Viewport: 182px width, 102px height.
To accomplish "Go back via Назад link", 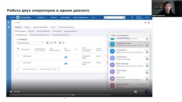I will coord(17,22).
